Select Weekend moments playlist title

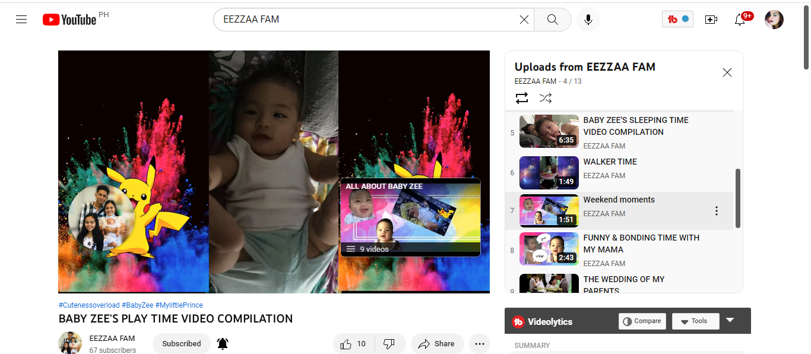[619, 200]
